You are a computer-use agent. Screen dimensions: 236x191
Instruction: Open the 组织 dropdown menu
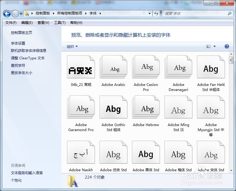coord(72,46)
